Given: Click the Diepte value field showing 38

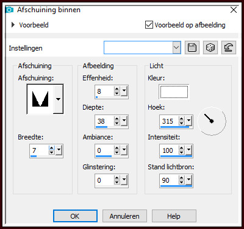Looking at the screenshot, I should (104, 121).
